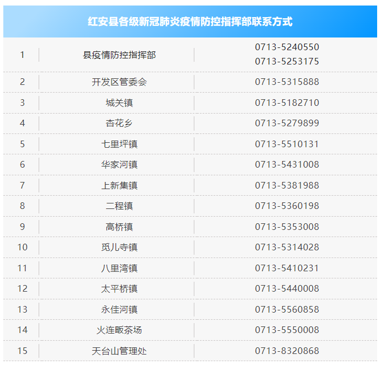Select the 上新集镇 entry

[119, 186]
